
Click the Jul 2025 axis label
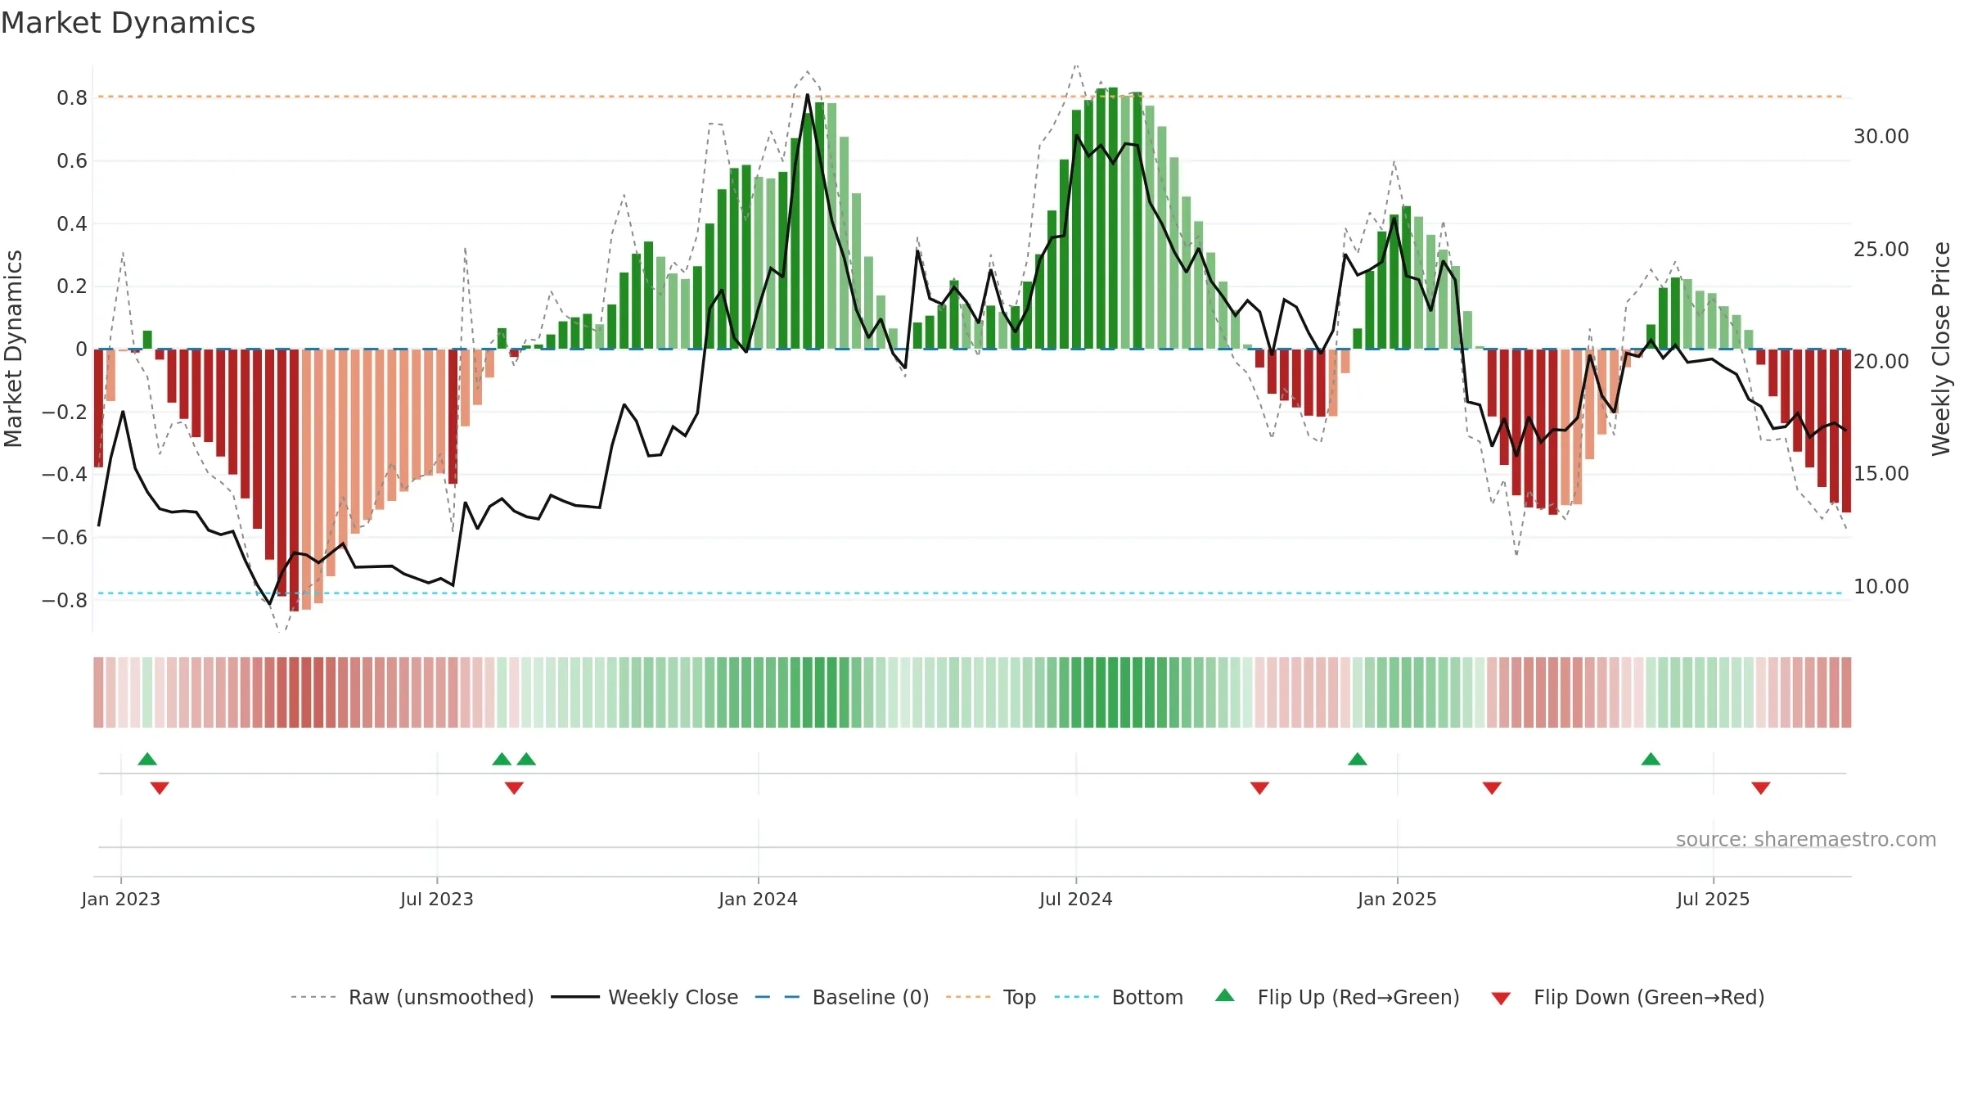pyautogui.click(x=1714, y=899)
